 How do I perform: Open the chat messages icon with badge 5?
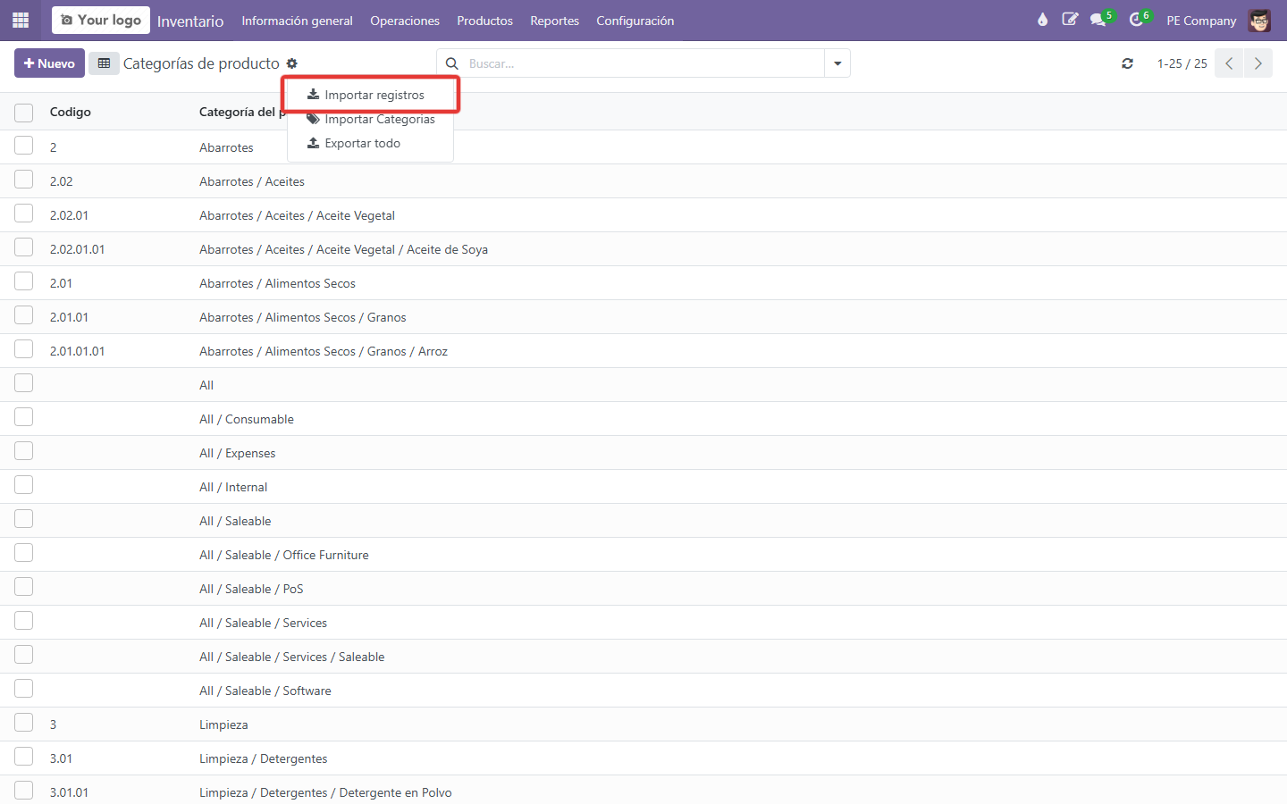[x=1098, y=20]
